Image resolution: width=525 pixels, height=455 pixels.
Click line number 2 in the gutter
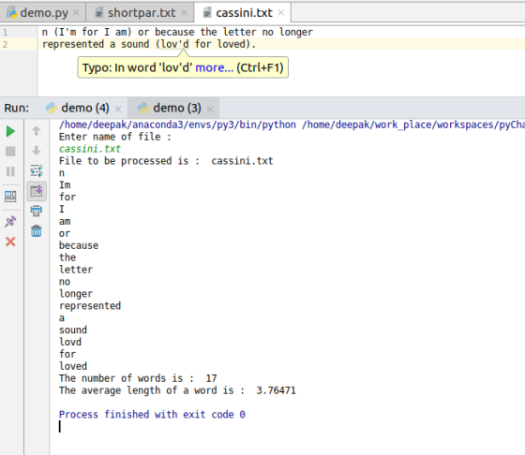[x=5, y=44]
